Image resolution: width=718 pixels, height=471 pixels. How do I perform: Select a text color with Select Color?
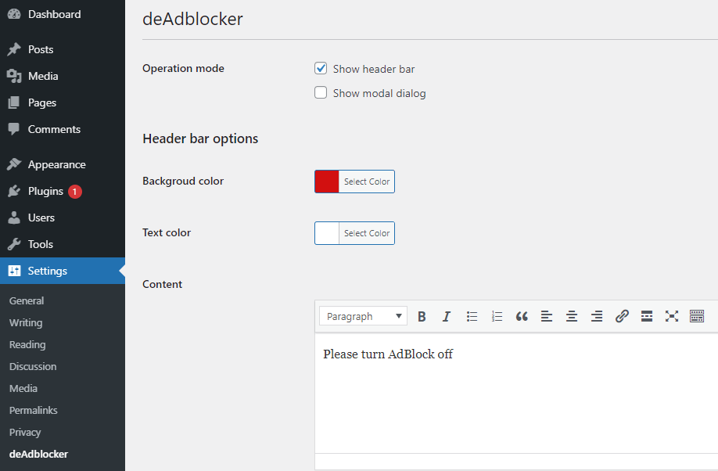coord(368,232)
